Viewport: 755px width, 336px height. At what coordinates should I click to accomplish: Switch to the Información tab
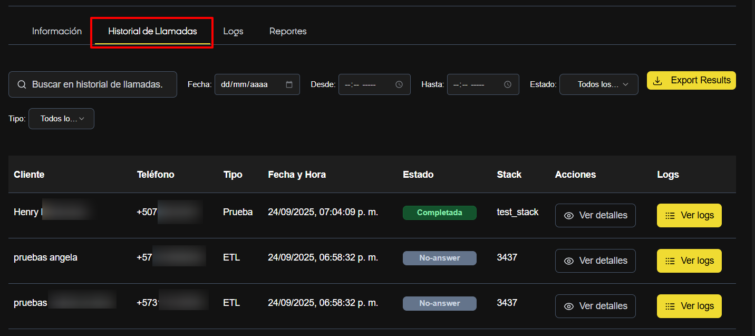(57, 31)
